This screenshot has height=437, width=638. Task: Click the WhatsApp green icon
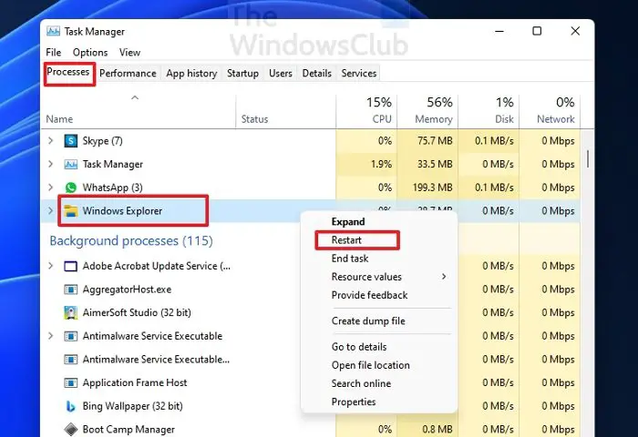pyautogui.click(x=71, y=188)
